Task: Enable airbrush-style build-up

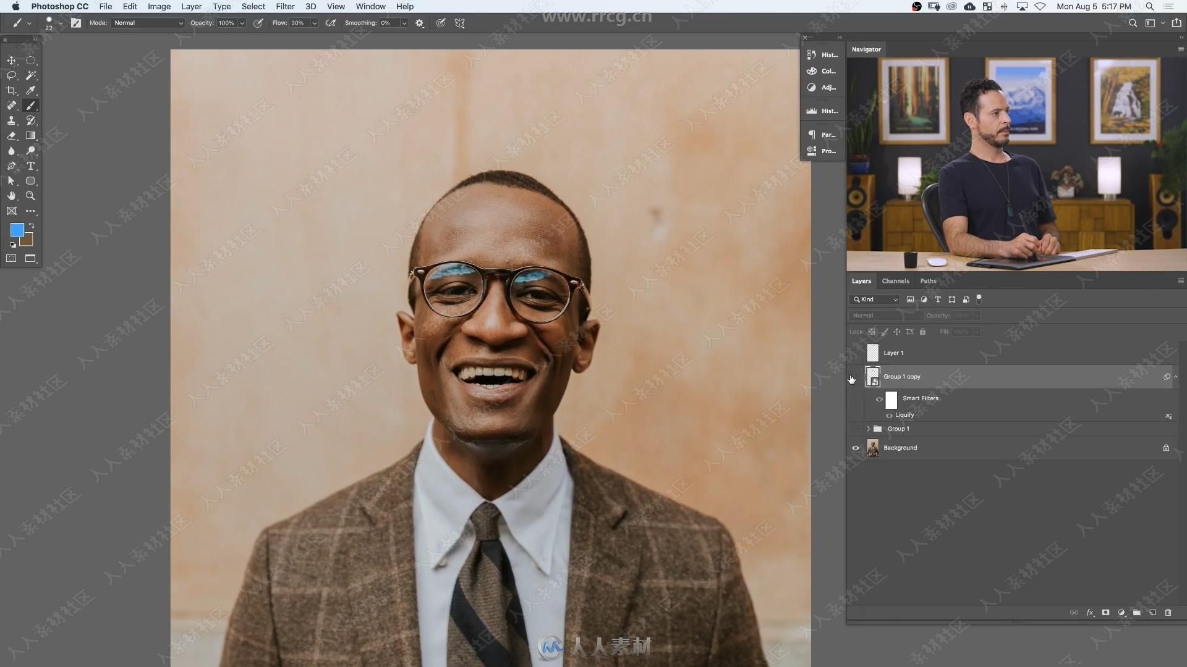Action: (x=331, y=23)
